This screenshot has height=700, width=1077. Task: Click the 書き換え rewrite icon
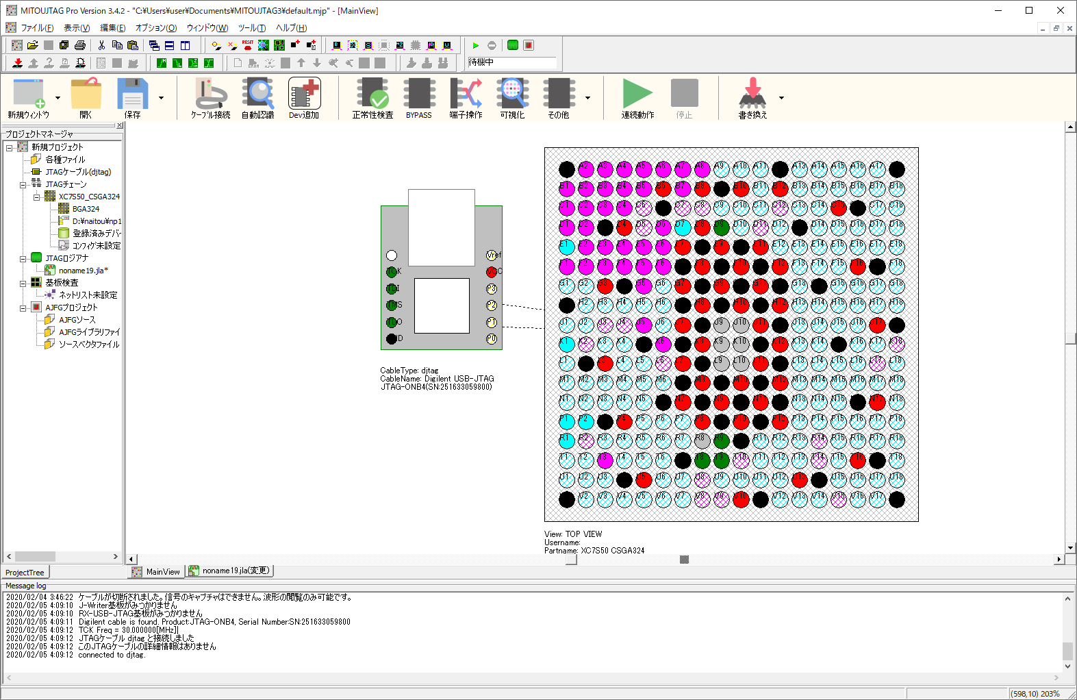[752, 97]
